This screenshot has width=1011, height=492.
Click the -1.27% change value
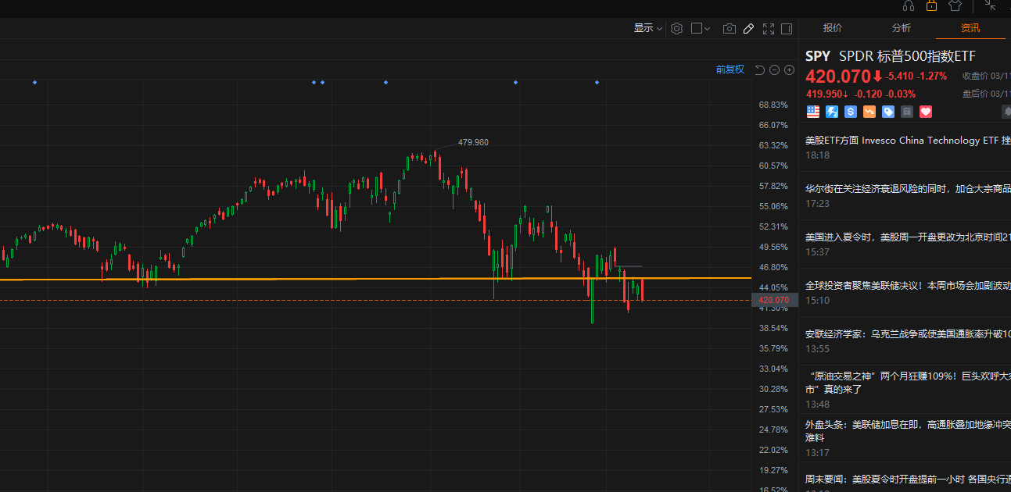tap(932, 77)
